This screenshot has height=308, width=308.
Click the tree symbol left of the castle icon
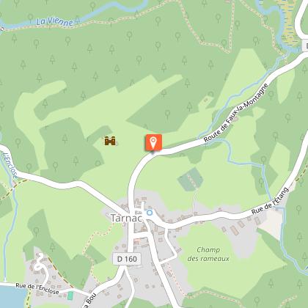65,139
